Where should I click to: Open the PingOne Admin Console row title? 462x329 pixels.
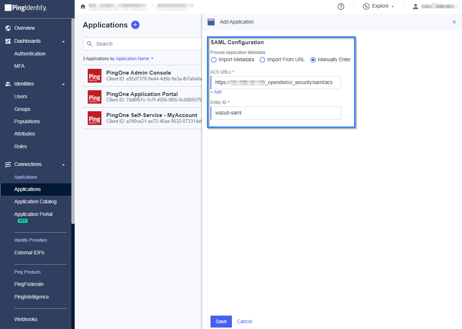[x=138, y=73]
